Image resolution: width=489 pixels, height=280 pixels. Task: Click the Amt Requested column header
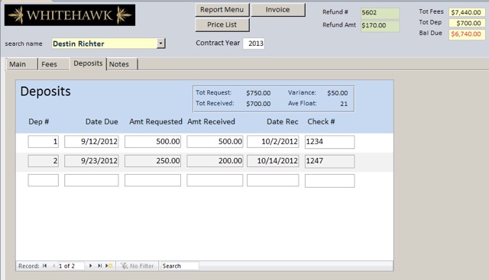point(156,122)
